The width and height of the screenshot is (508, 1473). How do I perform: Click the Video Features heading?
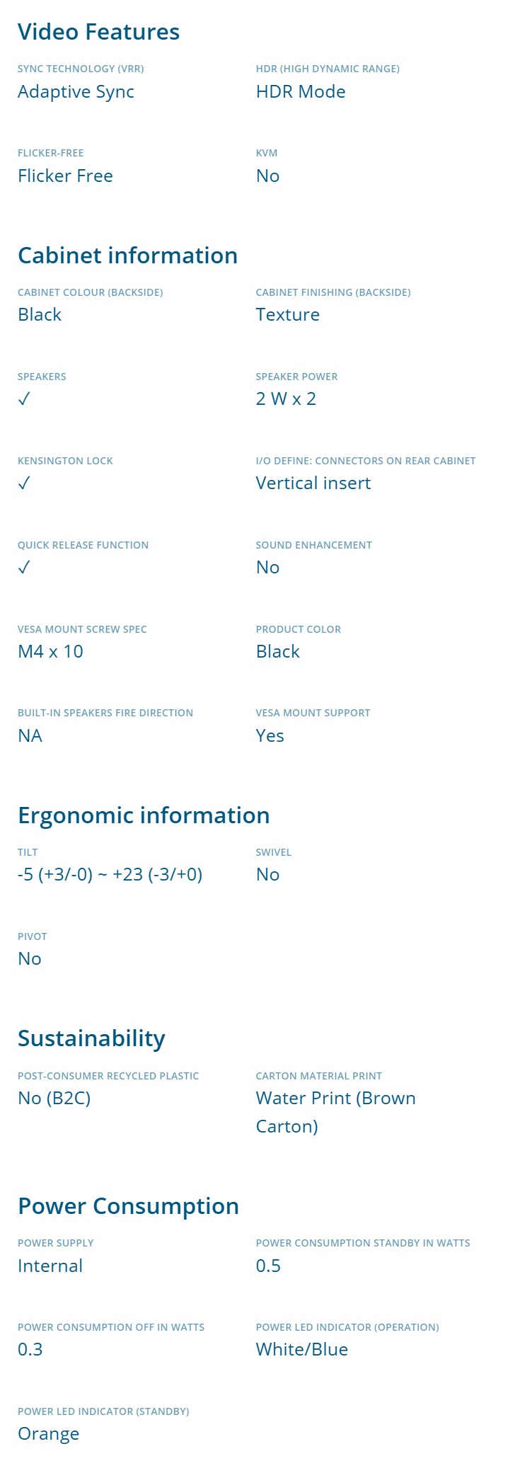[98, 32]
